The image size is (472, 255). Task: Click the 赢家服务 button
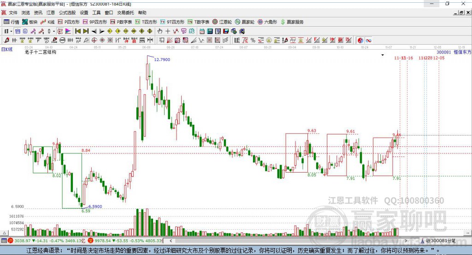292,22
